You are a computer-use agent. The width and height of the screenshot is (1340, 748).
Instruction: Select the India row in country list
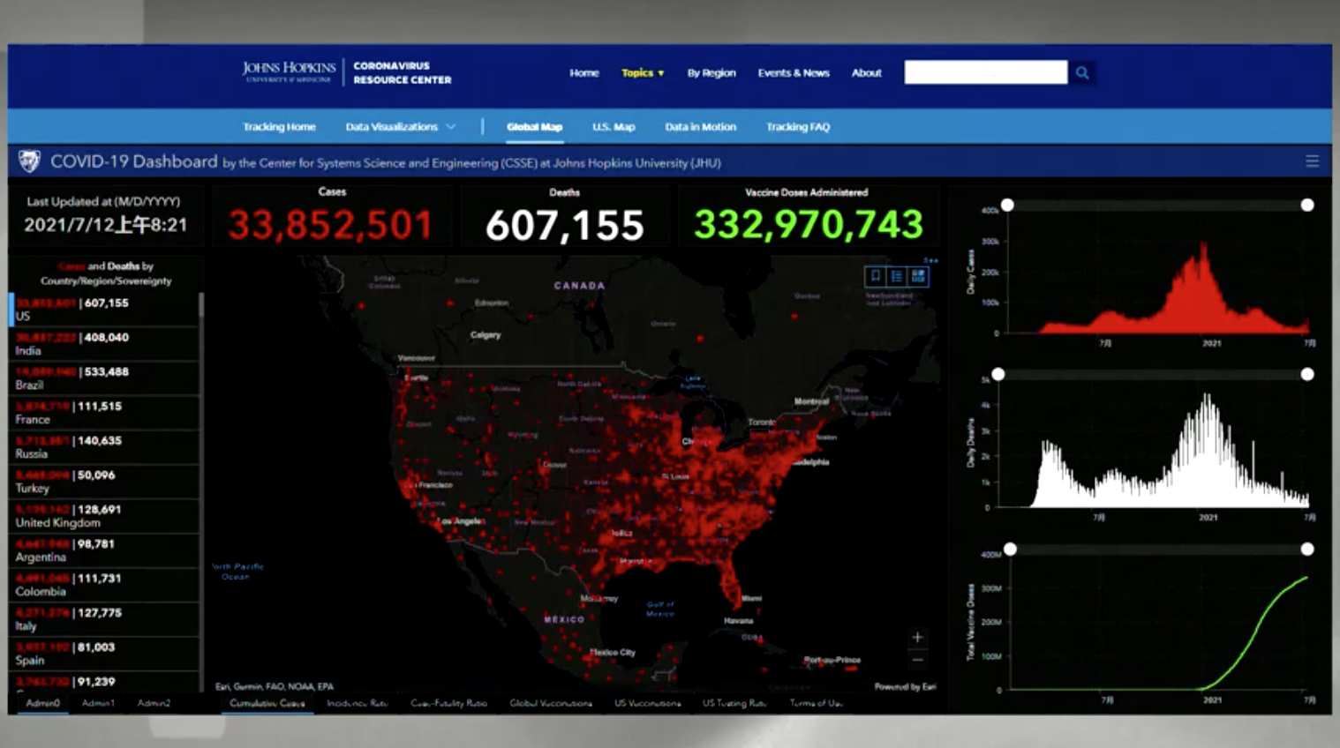(x=105, y=344)
